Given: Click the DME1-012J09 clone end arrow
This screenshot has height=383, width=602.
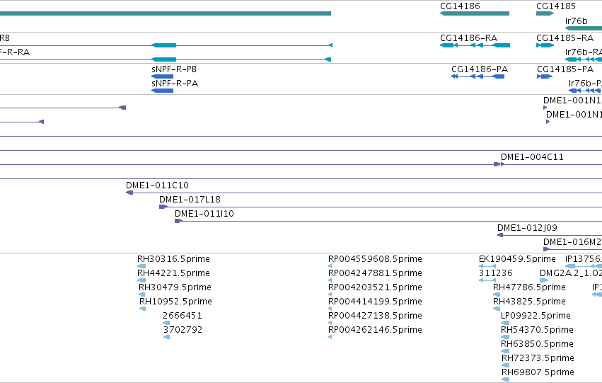Looking at the screenshot, I should tap(500, 235).
